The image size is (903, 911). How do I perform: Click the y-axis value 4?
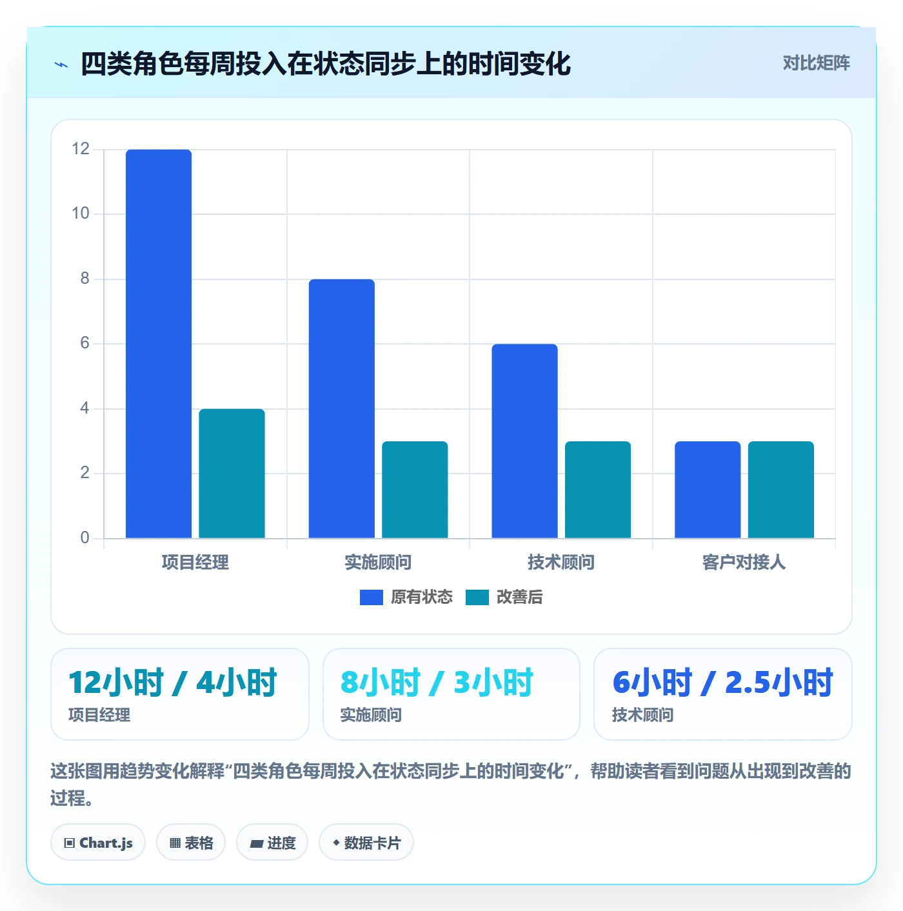click(84, 408)
